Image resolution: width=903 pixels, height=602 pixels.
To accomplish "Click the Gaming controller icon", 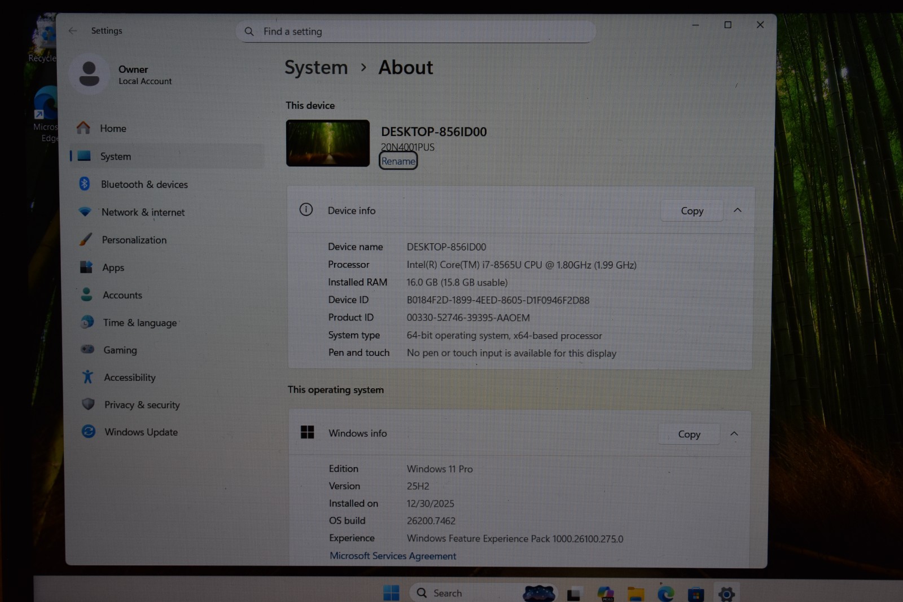I will tap(87, 349).
